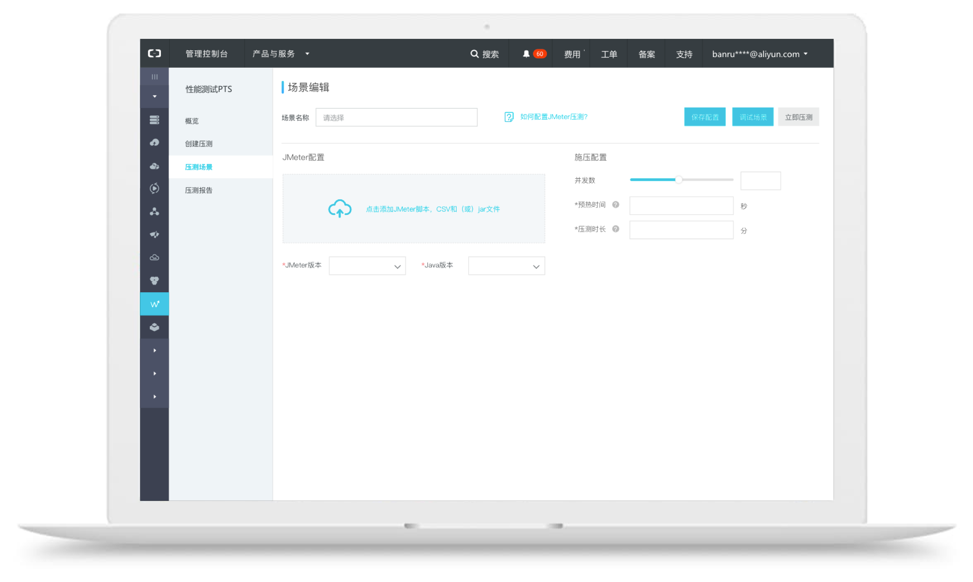Click the 场景名称 input field
Screen dimensions: 973x582
pos(396,117)
